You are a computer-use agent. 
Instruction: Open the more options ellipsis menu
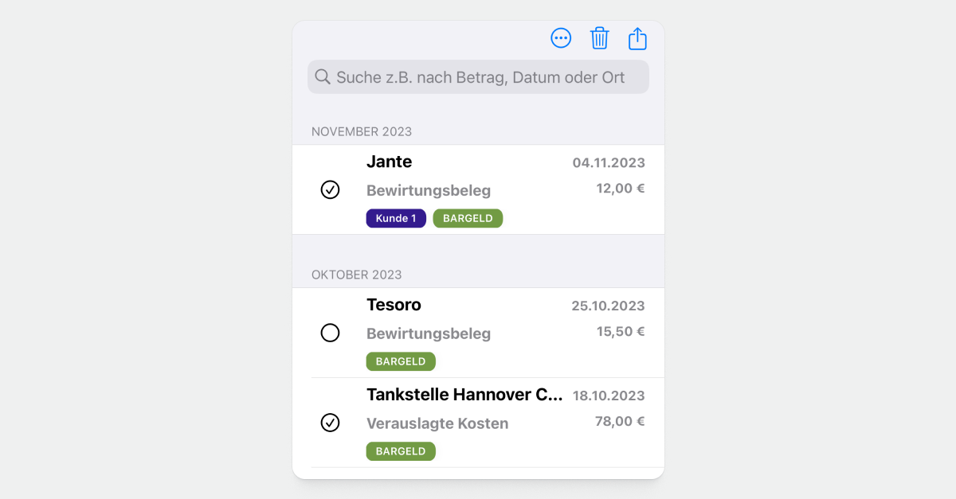pos(561,38)
